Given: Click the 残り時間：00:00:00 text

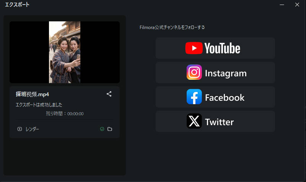Looking at the screenshot, I should [65, 113].
